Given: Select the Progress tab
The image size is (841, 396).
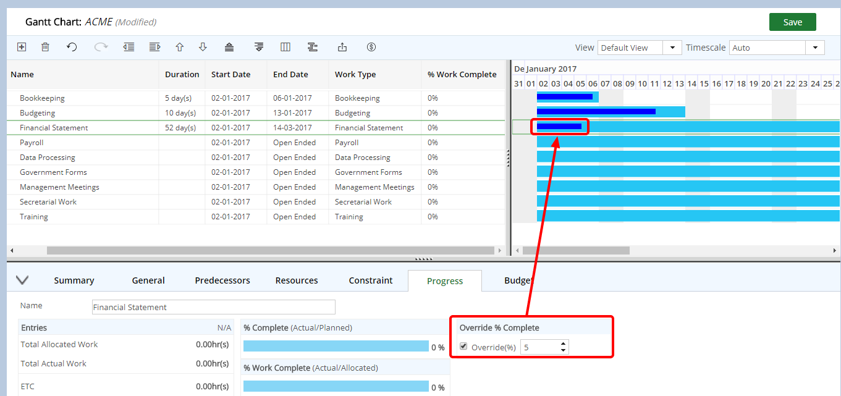Looking at the screenshot, I should pos(445,281).
